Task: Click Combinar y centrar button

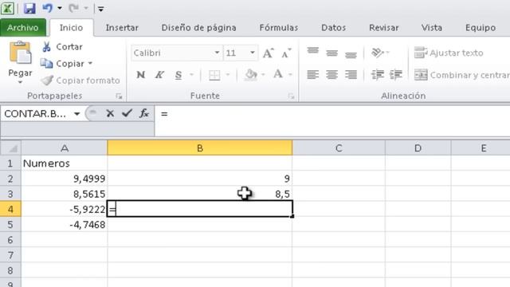Action: [462, 75]
